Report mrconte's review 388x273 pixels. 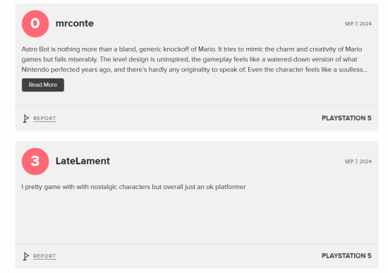(44, 119)
